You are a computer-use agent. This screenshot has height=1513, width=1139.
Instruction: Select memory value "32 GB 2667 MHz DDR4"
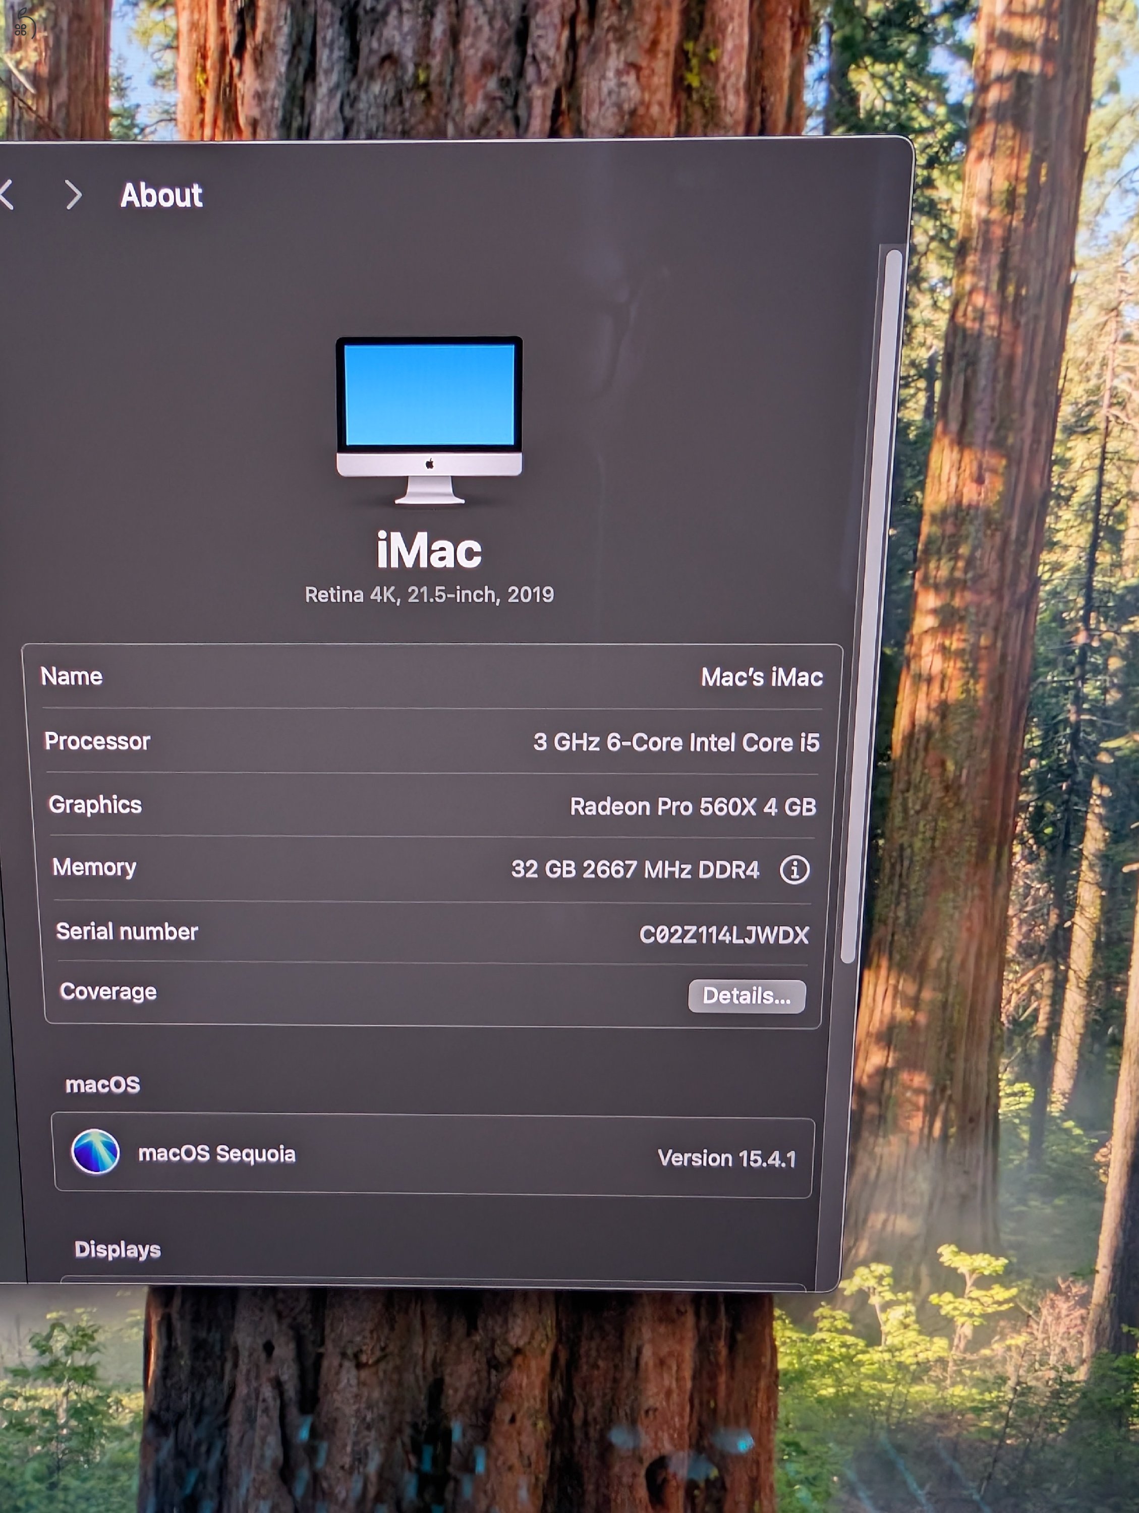635,869
